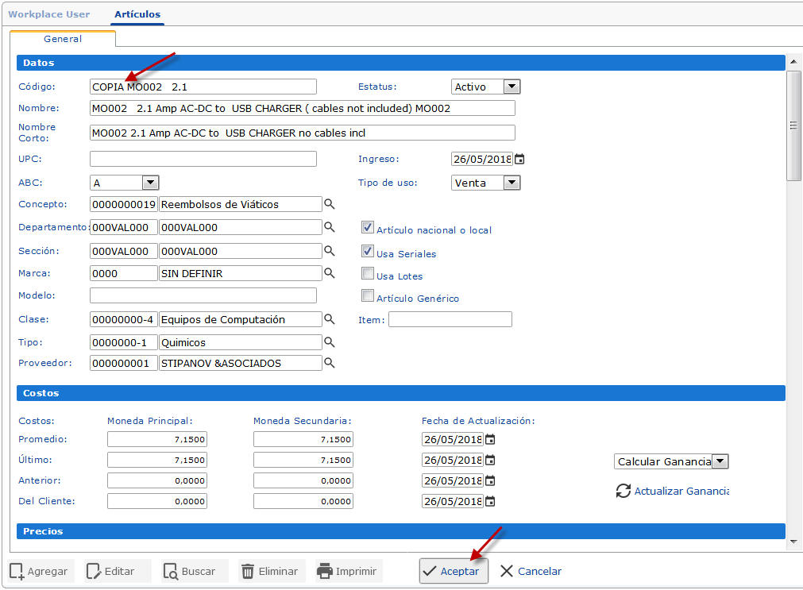Enable the Artículo Genérico checkbox

tap(368, 296)
